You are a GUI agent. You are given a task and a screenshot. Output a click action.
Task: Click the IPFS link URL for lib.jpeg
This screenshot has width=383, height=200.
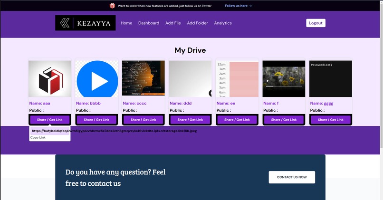point(115,131)
